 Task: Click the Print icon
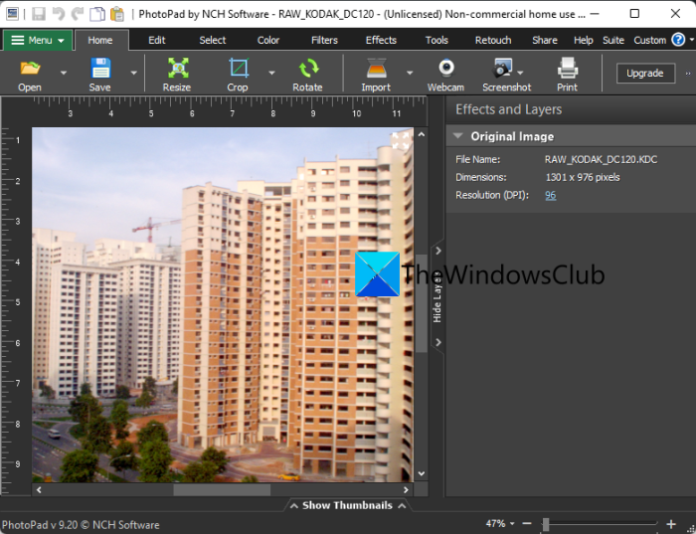[x=567, y=70]
